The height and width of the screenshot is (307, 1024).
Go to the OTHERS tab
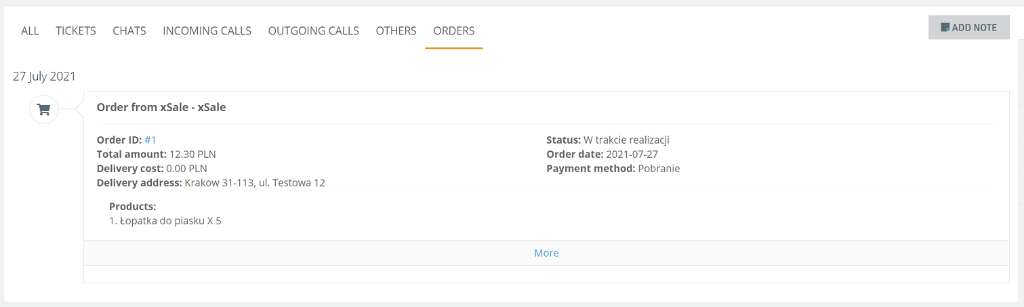tap(396, 30)
